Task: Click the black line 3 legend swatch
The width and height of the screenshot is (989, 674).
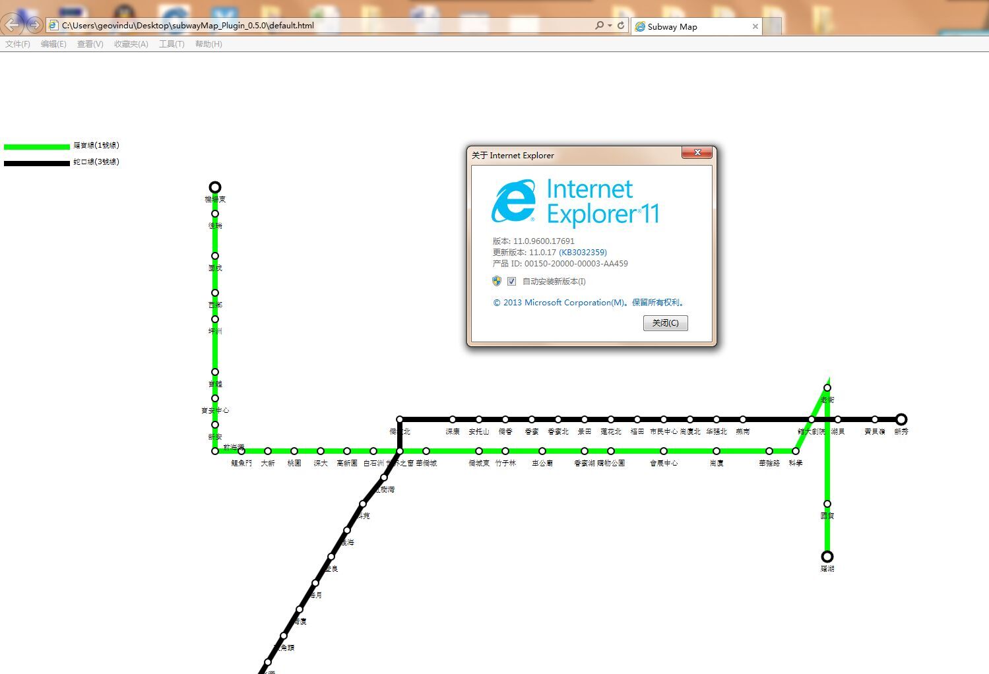Action: pos(36,163)
